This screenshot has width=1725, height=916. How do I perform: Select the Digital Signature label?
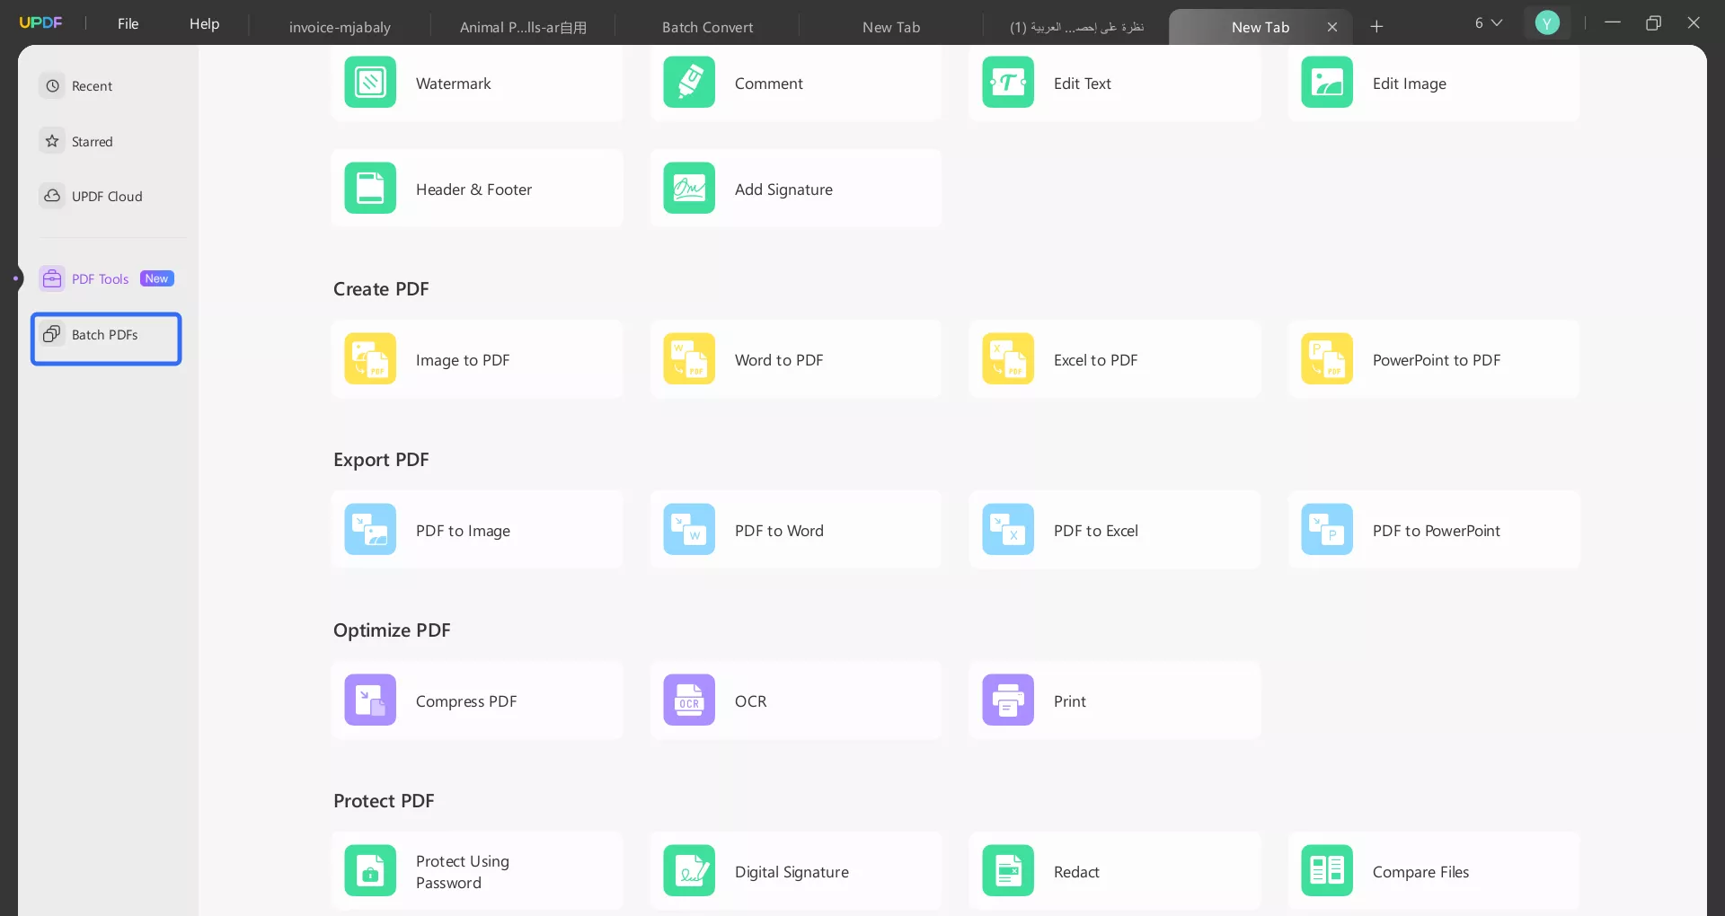click(792, 873)
